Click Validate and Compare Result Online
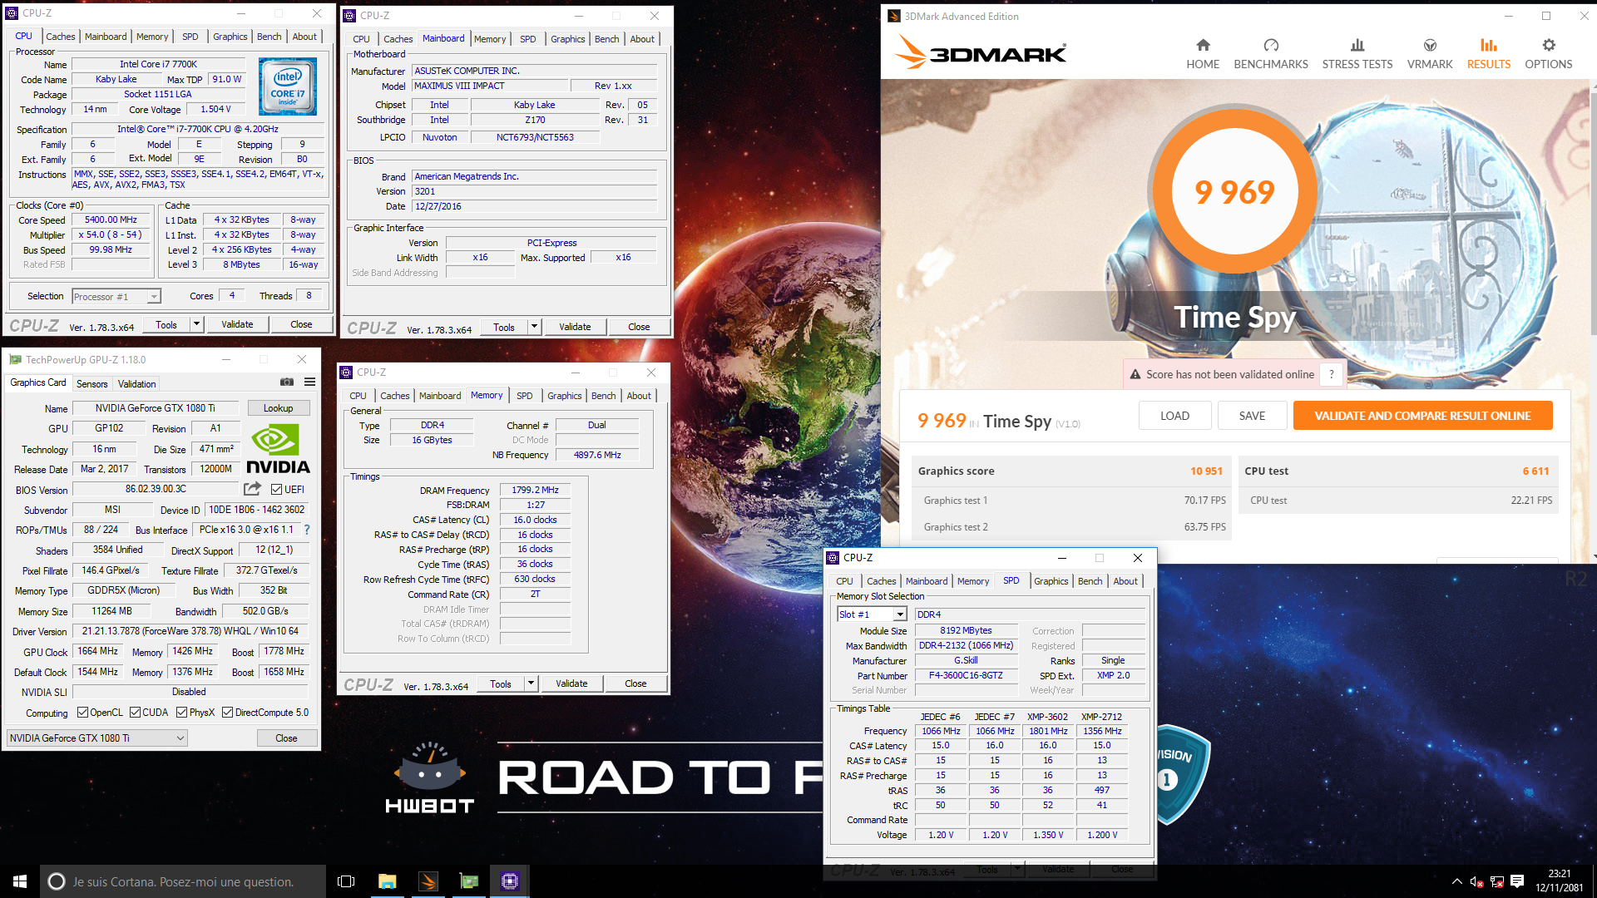The height and width of the screenshot is (898, 1597). pyautogui.click(x=1422, y=416)
